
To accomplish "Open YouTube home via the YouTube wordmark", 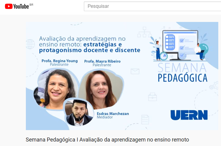I will click(21, 7).
